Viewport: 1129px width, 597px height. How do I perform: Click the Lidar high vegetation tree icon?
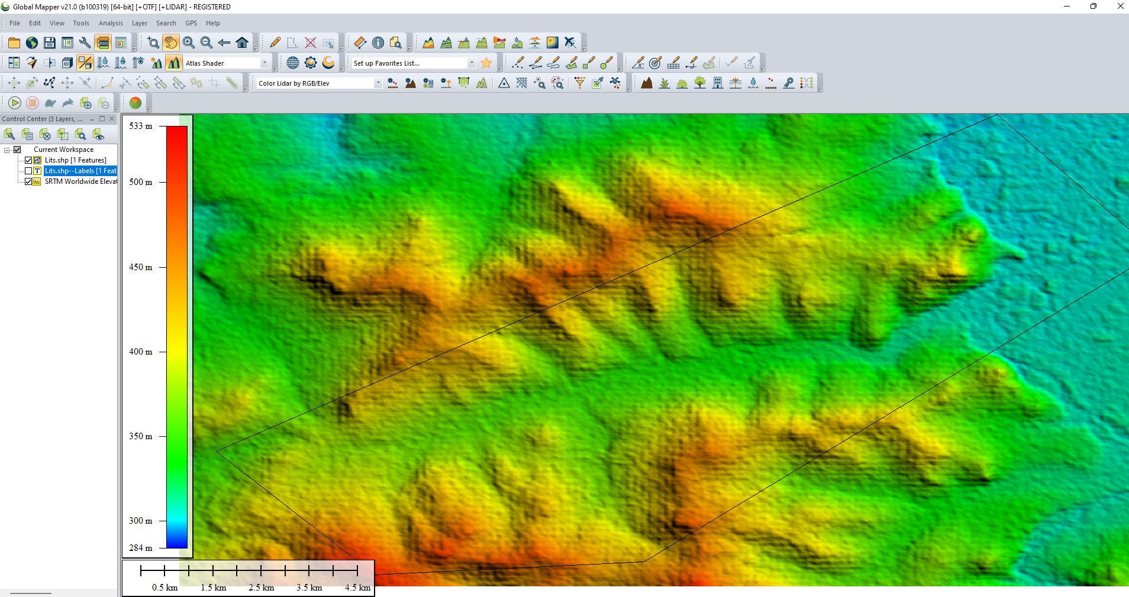(x=700, y=83)
